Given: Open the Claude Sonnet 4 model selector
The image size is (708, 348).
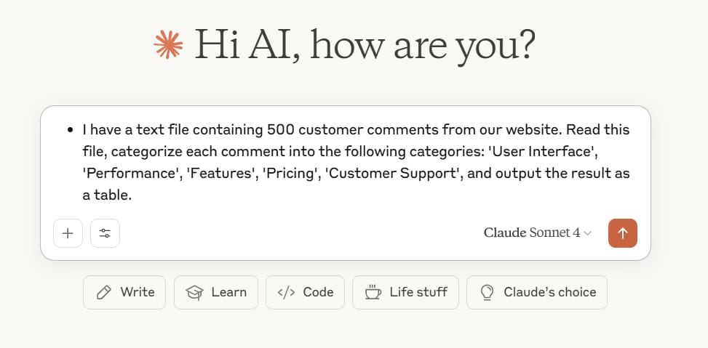Looking at the screenshot, I should (532, 233).
